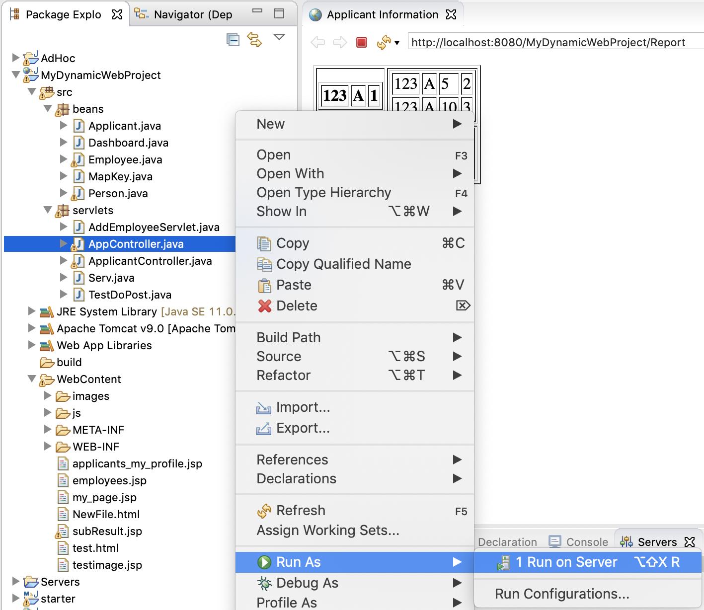This screenshot has width=704, height=610.
Task: Click the browser forward navigation arrow
Action: tap(340, 42)
